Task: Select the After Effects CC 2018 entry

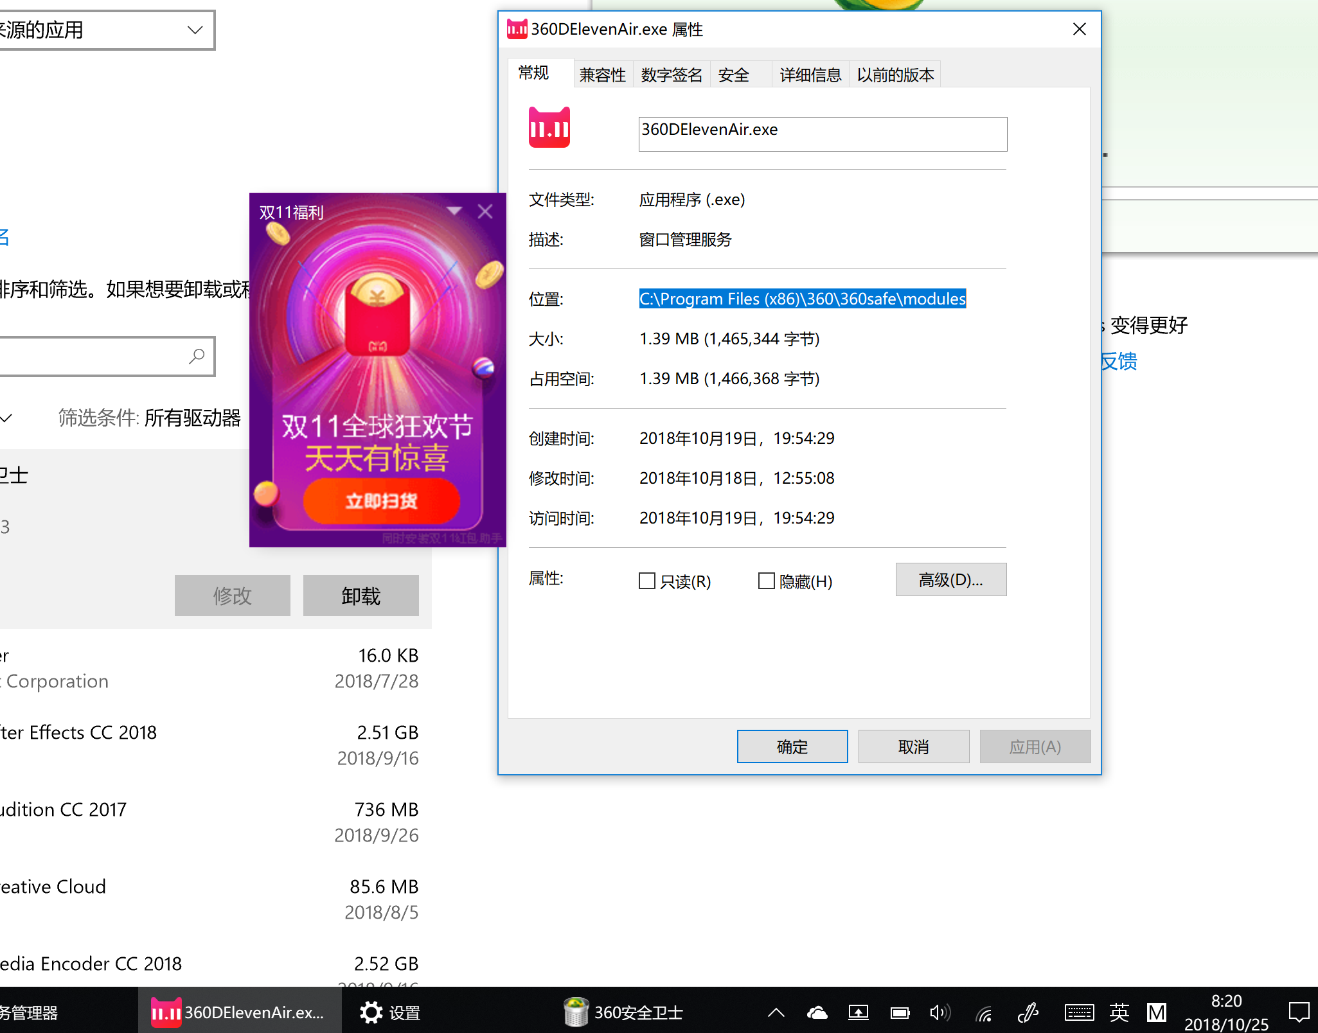Action: pos(209,745)
